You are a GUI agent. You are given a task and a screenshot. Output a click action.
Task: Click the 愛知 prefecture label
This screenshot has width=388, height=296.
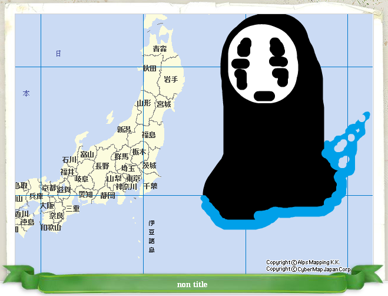coord(85,195)
